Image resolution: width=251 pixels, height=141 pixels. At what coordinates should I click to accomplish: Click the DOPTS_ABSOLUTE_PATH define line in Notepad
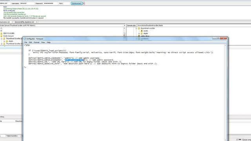[x=93, y=63]
